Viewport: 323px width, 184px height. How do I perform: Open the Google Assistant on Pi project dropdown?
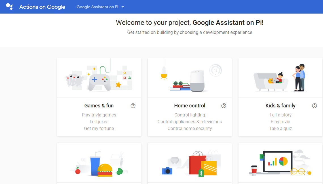pos(100,7)
